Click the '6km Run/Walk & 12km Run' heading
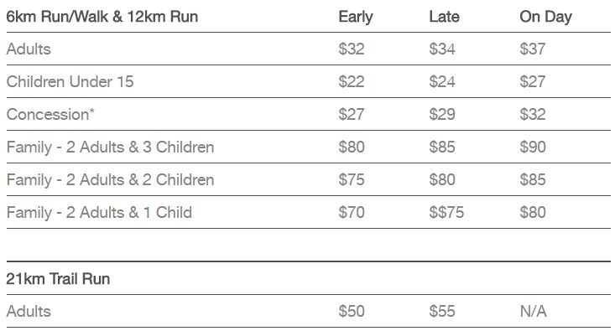The image size is (615, 331). [x=102, y=17]
